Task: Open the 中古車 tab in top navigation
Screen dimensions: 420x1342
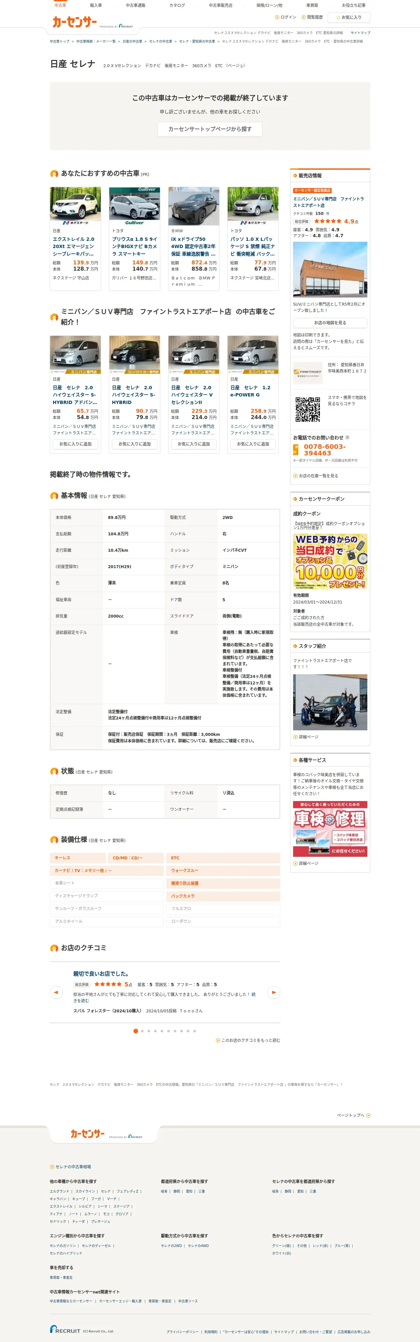Action: tap(60, 5)
